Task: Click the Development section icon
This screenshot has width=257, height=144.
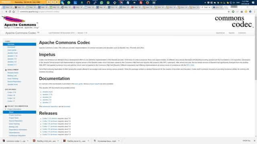Action: (x=6, y=70)
